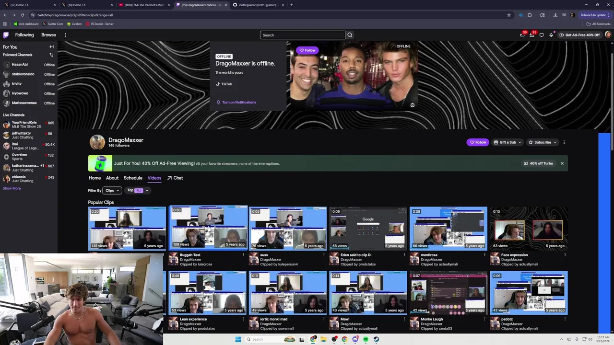This screenshot has width=614, height=345.
Task: Turn on Notifications for DragoMaxxer
Action: [236, 102]
